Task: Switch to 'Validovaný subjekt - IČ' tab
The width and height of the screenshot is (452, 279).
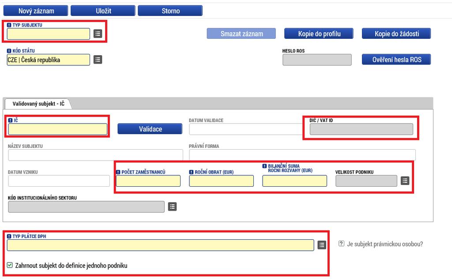Action: [38, 104]
